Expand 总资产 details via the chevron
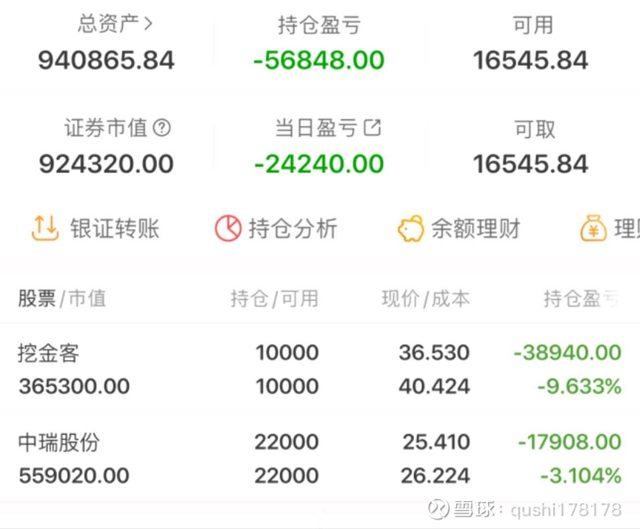Image resolution: width=640 pixels, height=529 pixels. (x=148, y=23)
